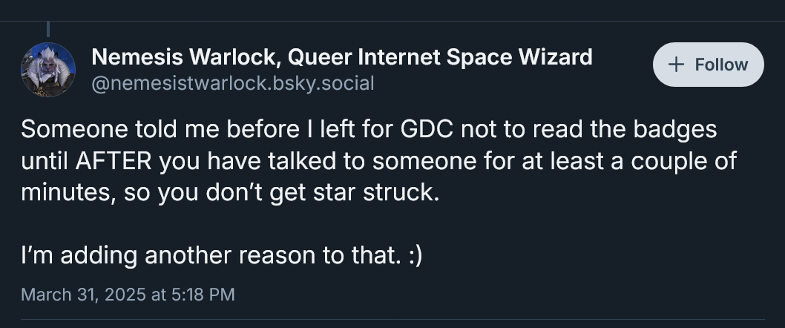Screen dimensions: 785x328
Task: Click the word GDC in the post
Action: 428,129
